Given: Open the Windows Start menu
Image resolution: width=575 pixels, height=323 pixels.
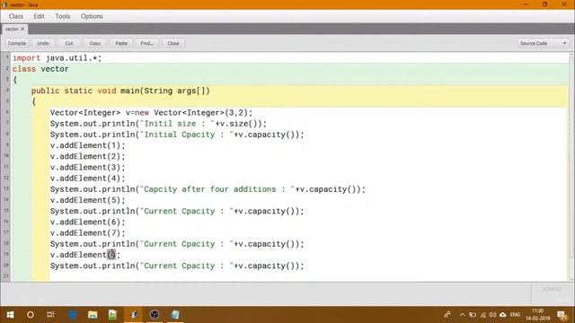Looking at the screenshot, I should [x=10, y=315].
